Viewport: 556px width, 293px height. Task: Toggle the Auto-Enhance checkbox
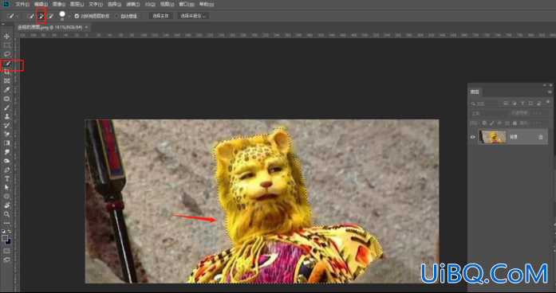click(116, 16)
